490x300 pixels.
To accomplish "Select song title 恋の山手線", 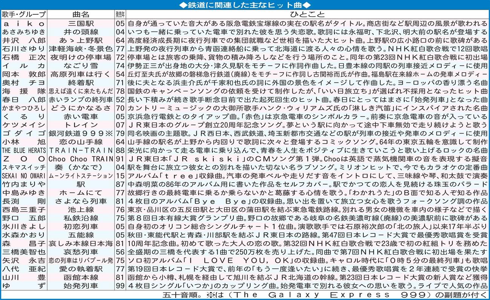I will tap(81, 142).
